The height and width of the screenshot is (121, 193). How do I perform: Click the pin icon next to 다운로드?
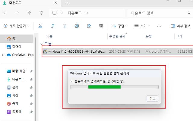31,79
